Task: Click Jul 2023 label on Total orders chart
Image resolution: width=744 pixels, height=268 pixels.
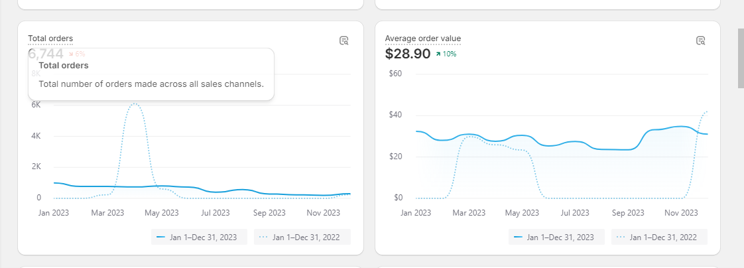Action: tap(216, 213)
